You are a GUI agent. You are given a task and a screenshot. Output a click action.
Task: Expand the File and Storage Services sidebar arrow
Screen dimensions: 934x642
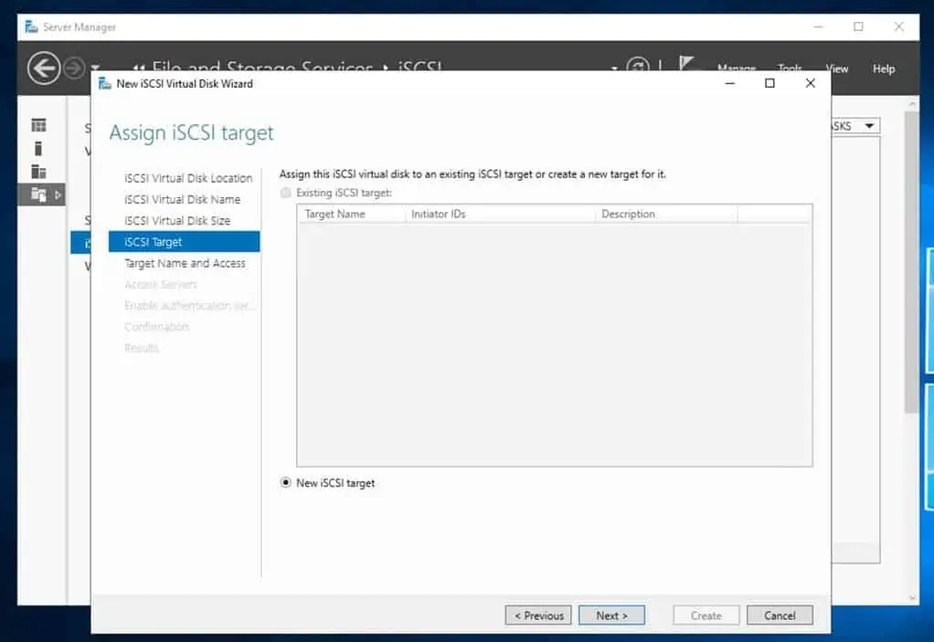click(x=58, y=195)
